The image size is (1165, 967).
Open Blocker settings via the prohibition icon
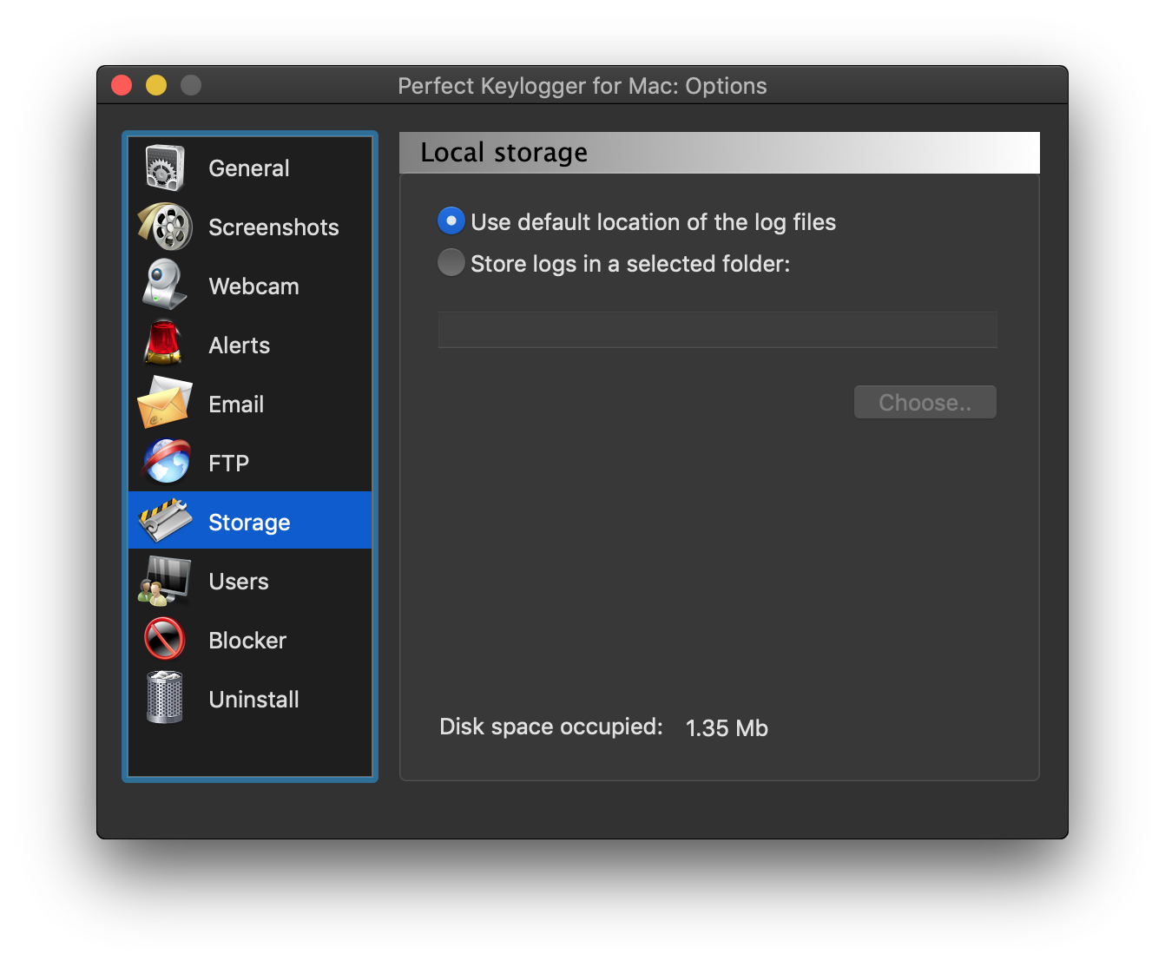[x=164, y=639]
